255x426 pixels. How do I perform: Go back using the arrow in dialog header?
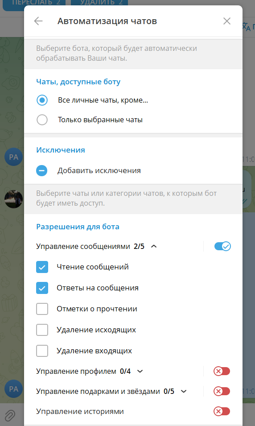point(38,21)
